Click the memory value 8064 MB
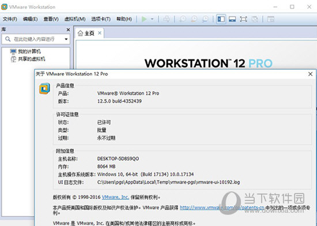Image resolution: width=317 pixels, height=226 pixels. point(107,167)
